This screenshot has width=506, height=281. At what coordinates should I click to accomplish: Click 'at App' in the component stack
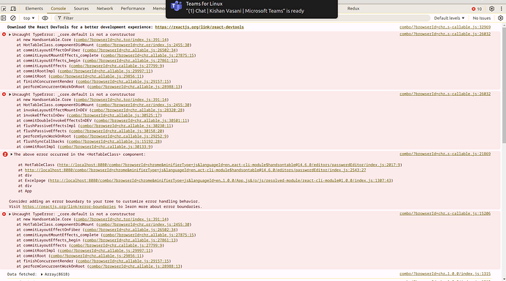pyautogui.click(x=25, y=191)
